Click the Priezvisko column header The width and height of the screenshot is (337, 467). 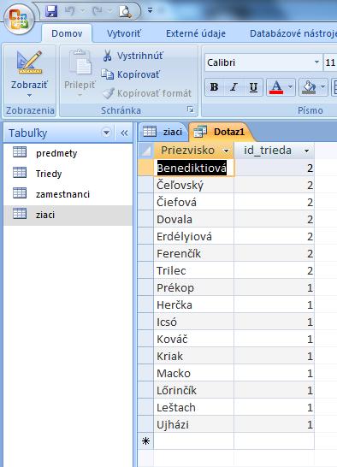click(x=188, y=151)
